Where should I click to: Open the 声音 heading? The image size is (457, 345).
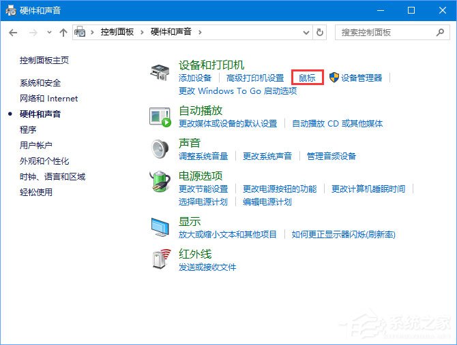pos(190,144)
